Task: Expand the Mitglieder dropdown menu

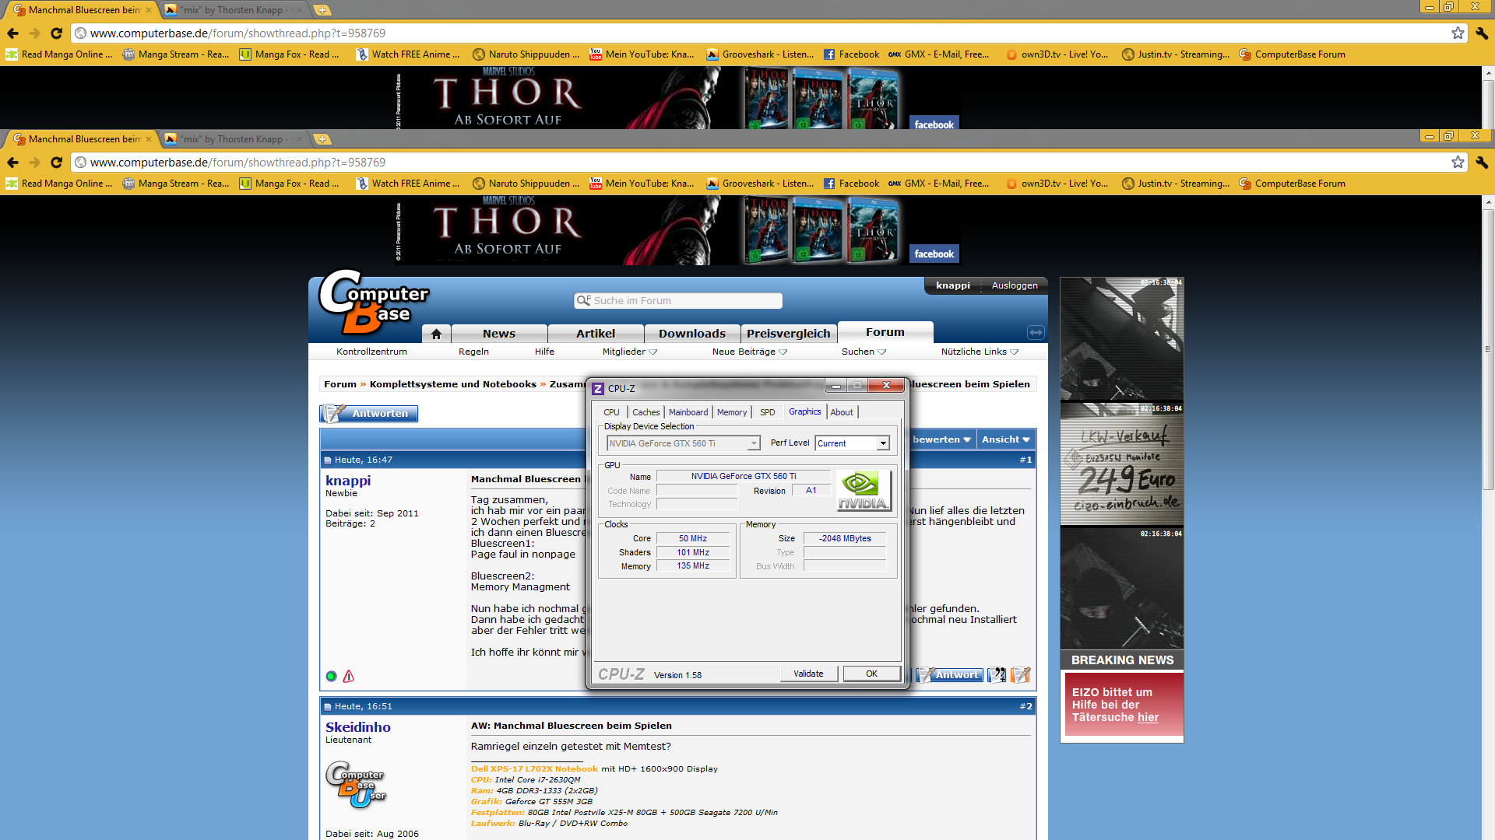Action: click(629, 352)
